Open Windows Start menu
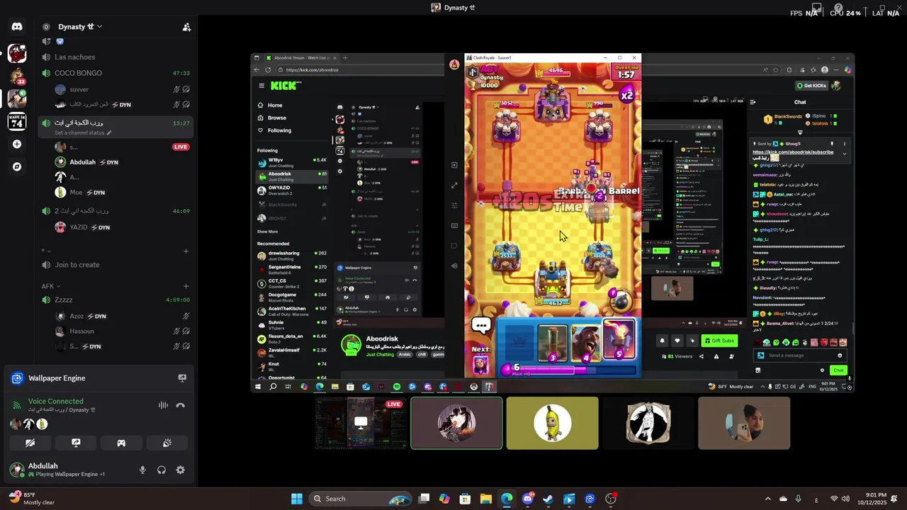907x510 pixels. (x=297, y=499)
